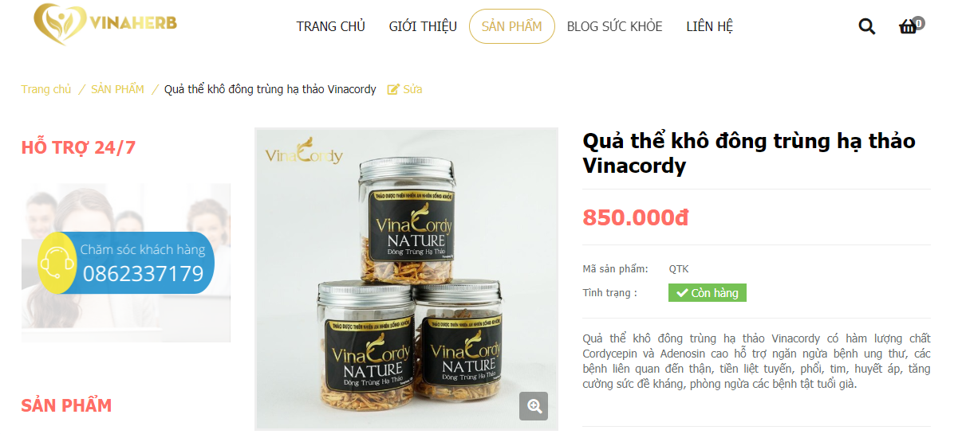Open the shopping cart basket icon
Image resolution: width=958 pixels, height=434 pixels.
tap(908, 27)
